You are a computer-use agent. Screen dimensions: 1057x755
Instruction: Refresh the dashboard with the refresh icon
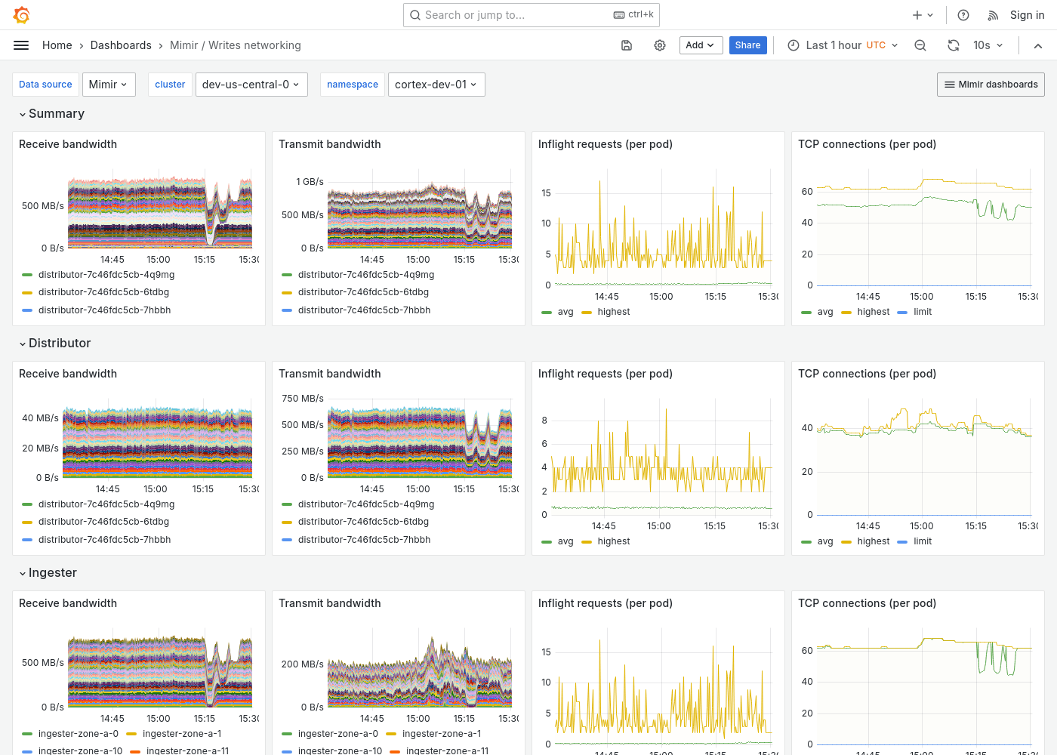(x=953, y=45)
